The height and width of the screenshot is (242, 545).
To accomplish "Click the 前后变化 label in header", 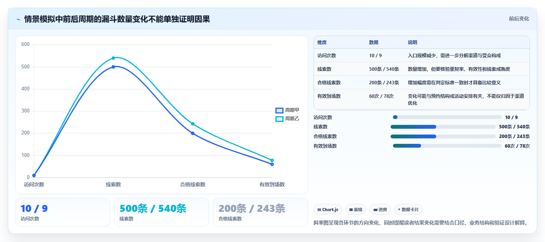I will tap(519, 19).
